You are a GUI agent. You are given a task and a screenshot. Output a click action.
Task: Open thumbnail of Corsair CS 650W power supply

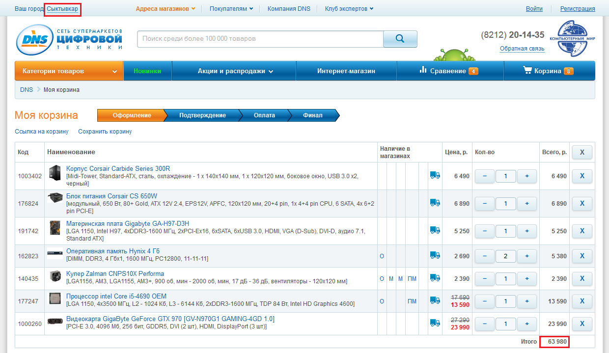click(55, 198)
